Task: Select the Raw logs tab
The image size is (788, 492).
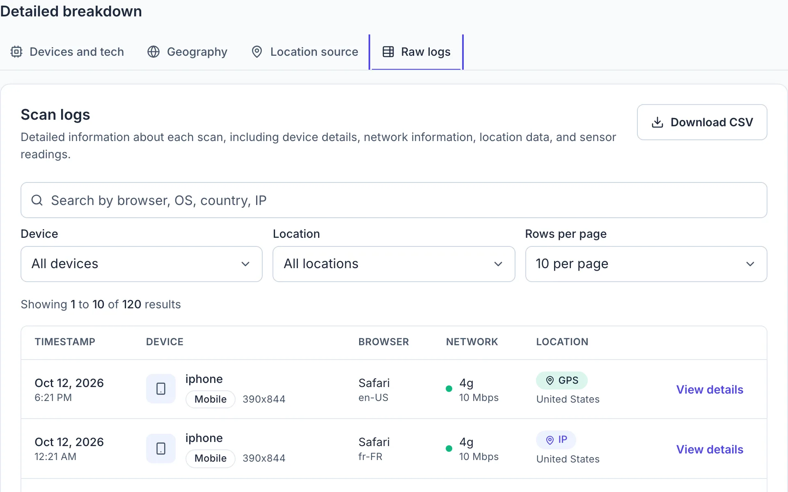Action: (x=416, y=52)
